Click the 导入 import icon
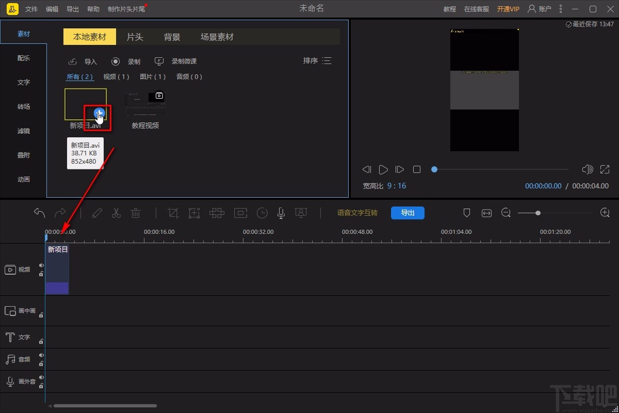This screenshot has width=619, height=413. 73,61
